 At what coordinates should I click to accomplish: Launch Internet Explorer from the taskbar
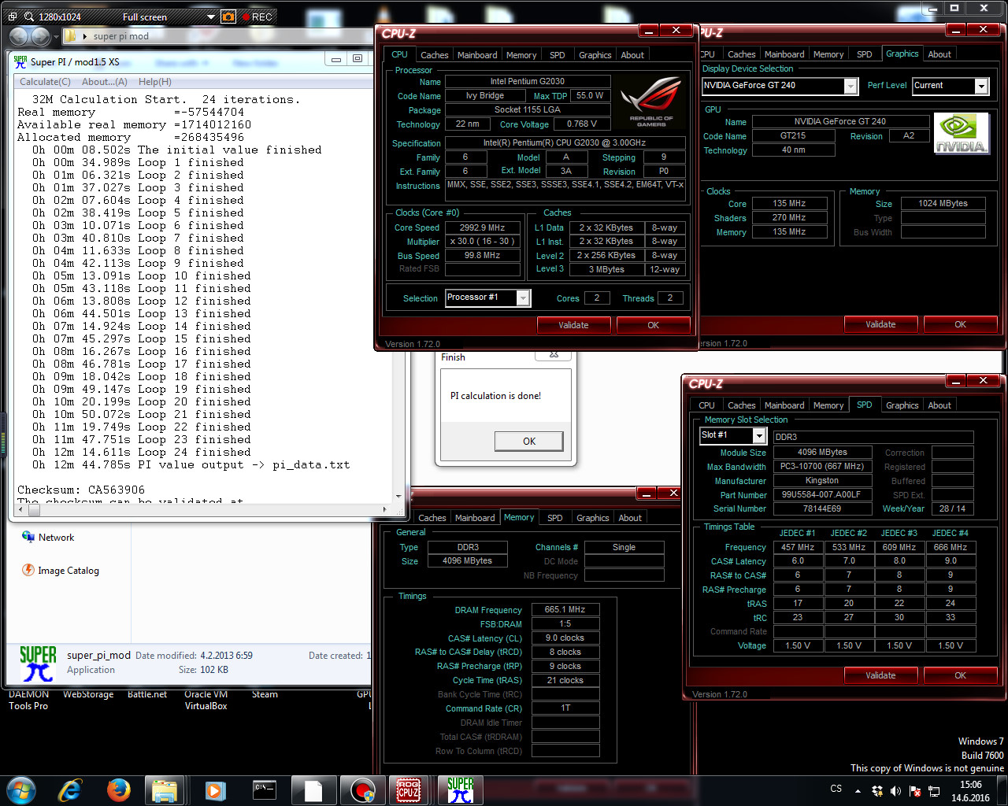click(70, 789)
